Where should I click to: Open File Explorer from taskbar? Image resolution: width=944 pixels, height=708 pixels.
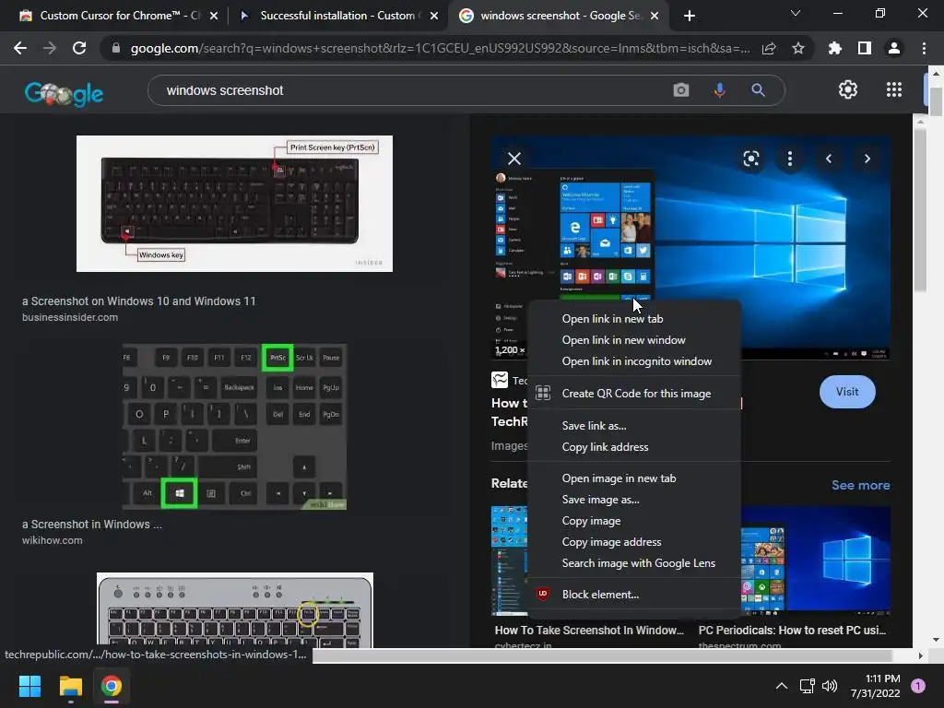(70, 686)
